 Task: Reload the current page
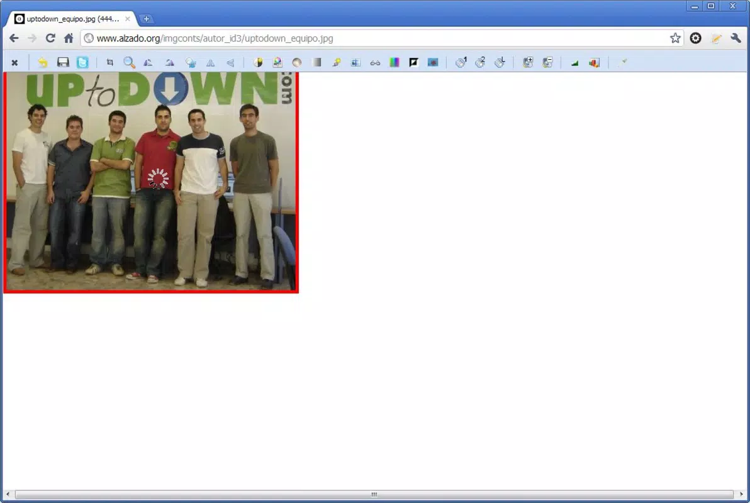50,38
